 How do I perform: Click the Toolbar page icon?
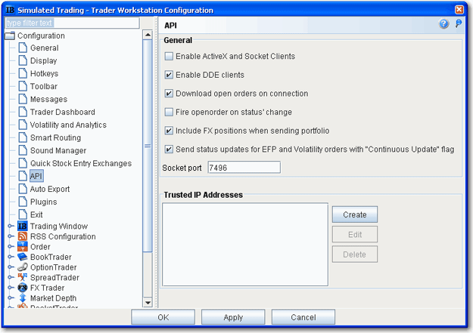tap(23, 86)
